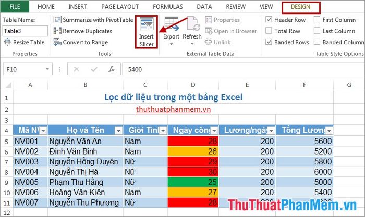This screenshot has height=217, width=365.
Task: Open the Họ và Tên filter dropdown
Action: click(118, 131)
